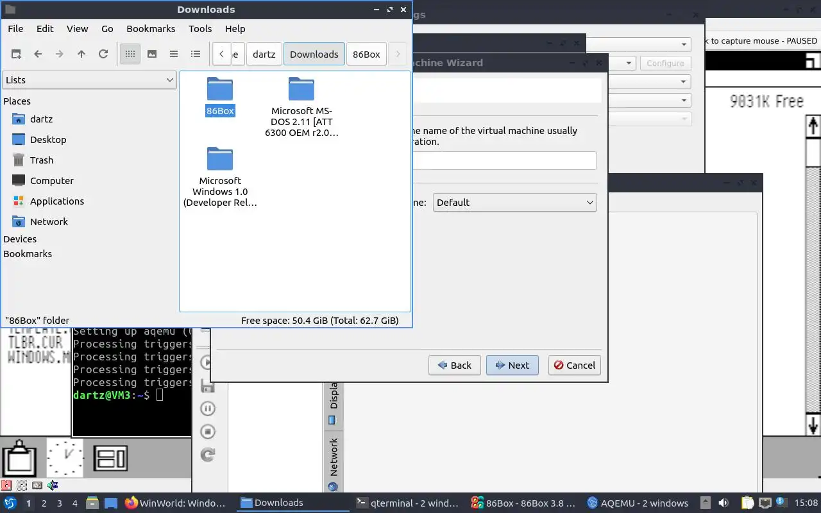Select the dartz path button
The width and height of the screenshot is (821, 513).
(264, 55)
